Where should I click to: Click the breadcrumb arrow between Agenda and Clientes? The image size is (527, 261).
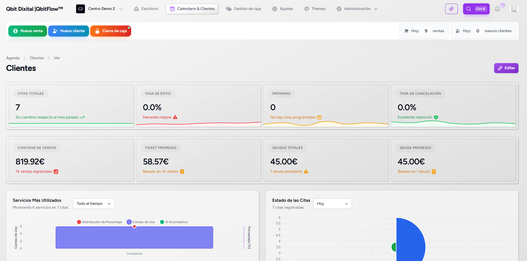pos(25,58)
